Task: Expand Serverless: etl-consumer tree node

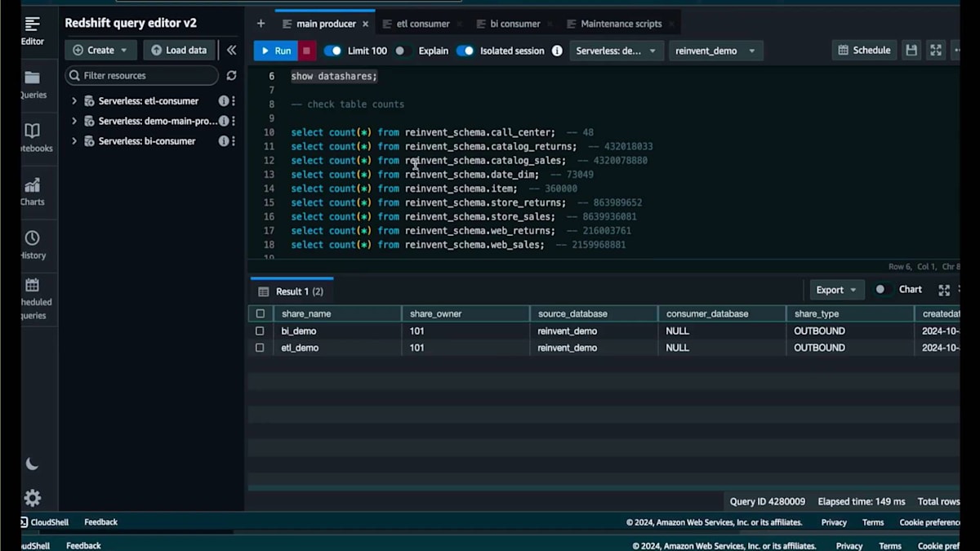Action: [74, 101]
